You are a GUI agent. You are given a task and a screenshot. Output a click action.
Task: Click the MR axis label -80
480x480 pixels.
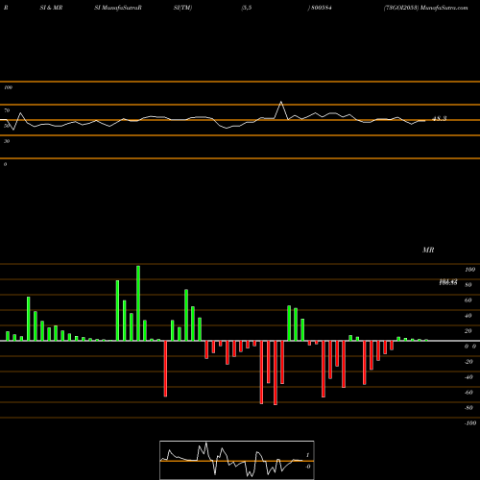coord(468,408)
